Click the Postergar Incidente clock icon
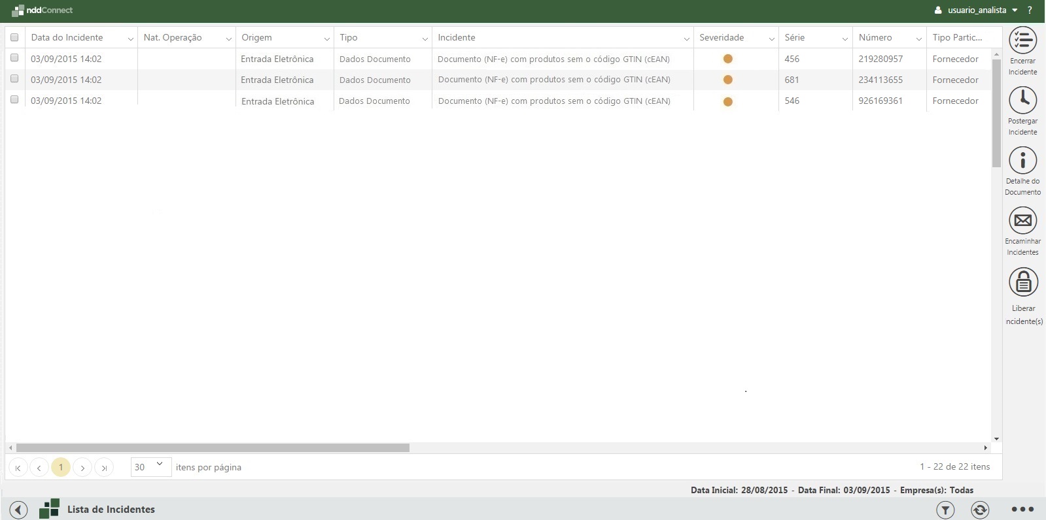 [1022, 100]
